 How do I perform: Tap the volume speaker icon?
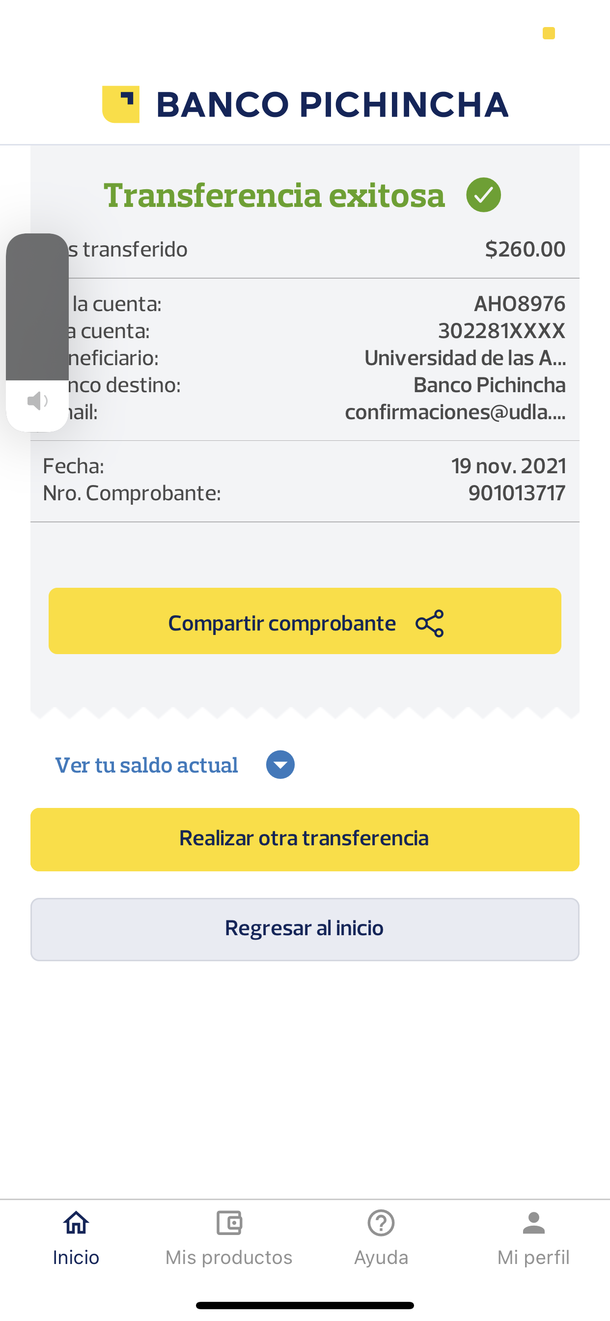tap(37, 401)
